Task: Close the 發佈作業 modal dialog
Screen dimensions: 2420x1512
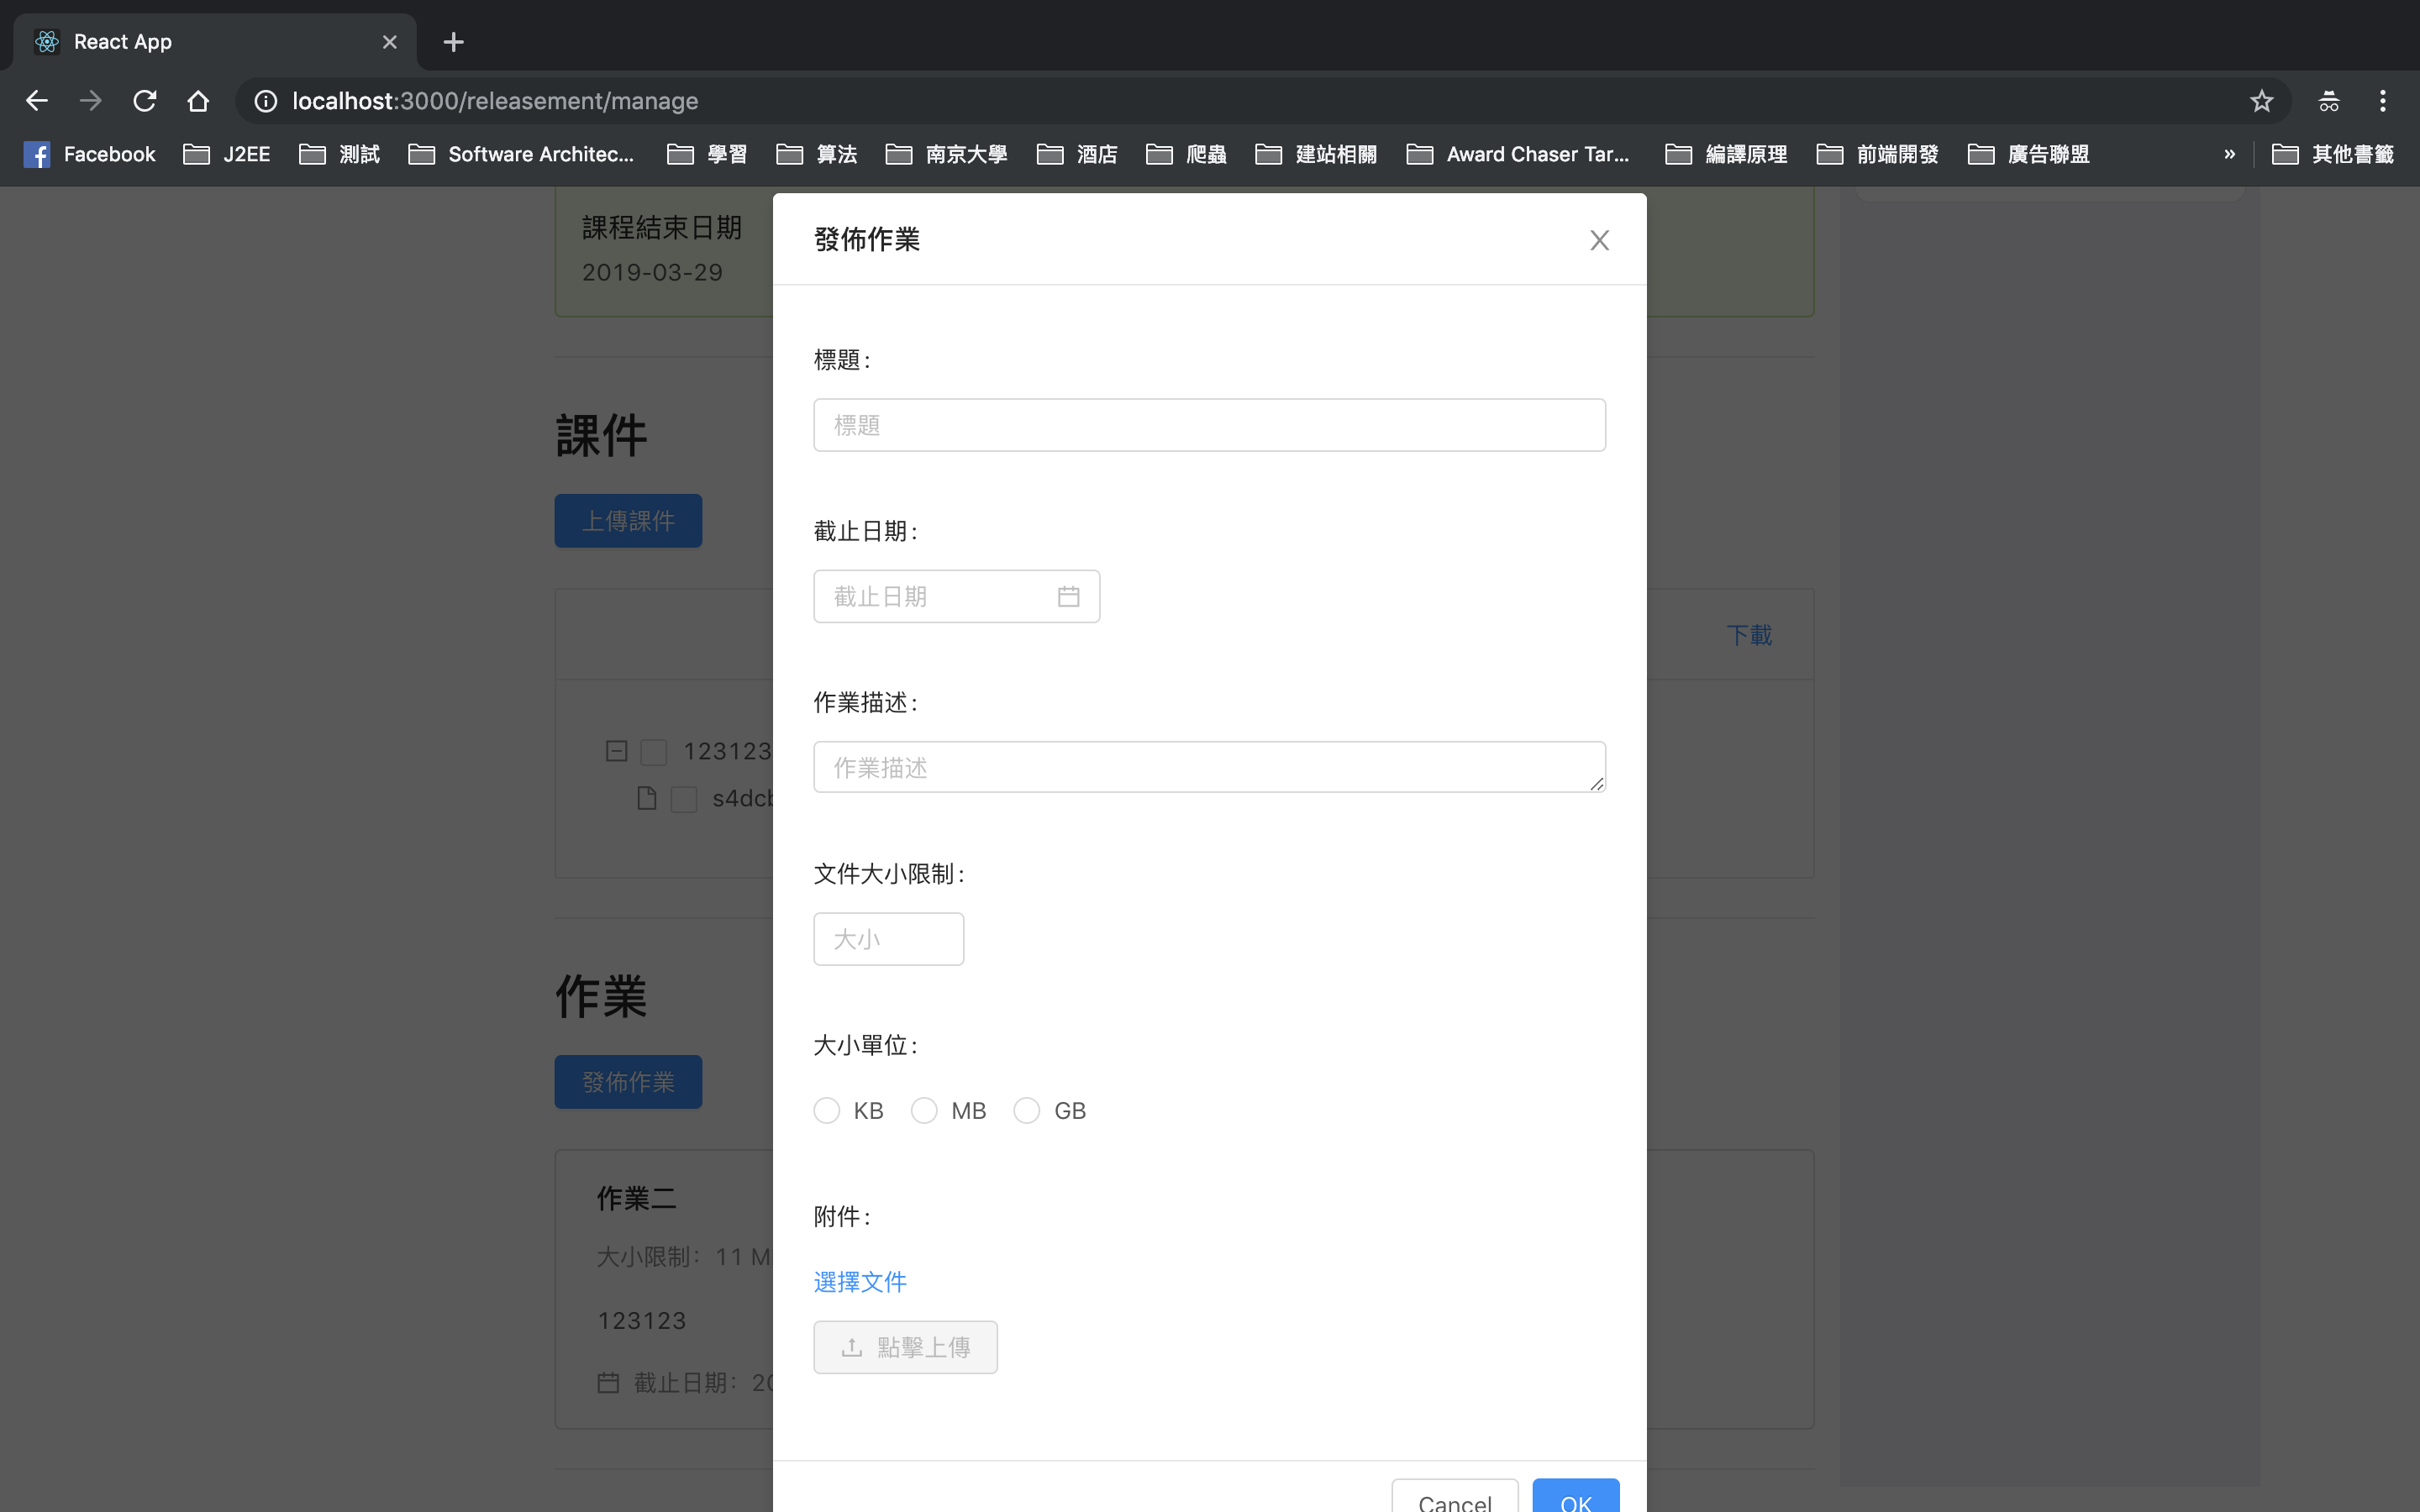Action: click(x=1599, y=240)
